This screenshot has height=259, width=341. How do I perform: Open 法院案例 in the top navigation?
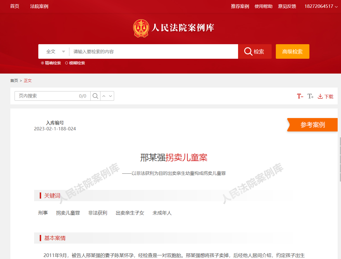pyautogui.click(x=39, y=6)
